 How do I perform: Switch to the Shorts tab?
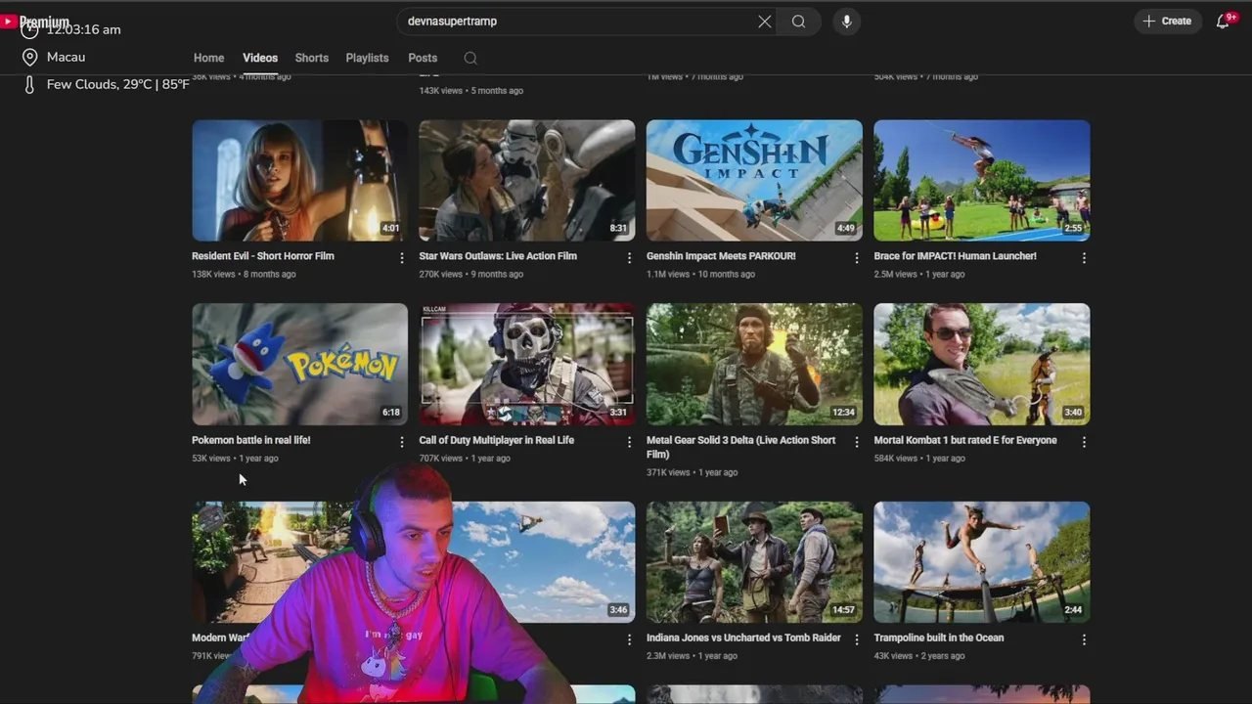[x=312, y=58]
